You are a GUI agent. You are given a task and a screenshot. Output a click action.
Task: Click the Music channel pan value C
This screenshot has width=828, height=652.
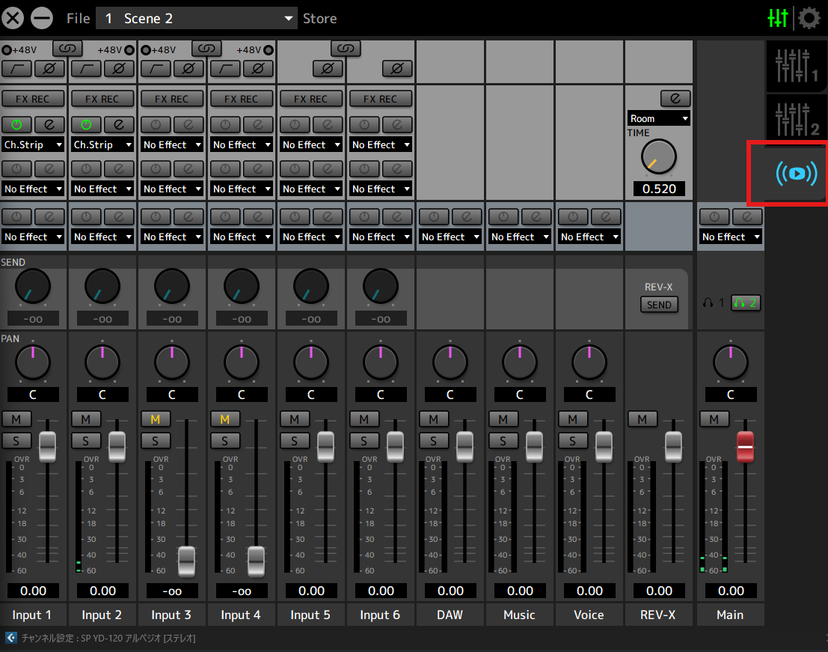coord(520,394)
